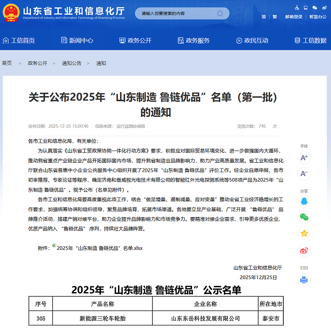Open accessibility mode via the wheelchair icon
The width and height of the screenshot is (331, 329).
click(x=297, y=8)
